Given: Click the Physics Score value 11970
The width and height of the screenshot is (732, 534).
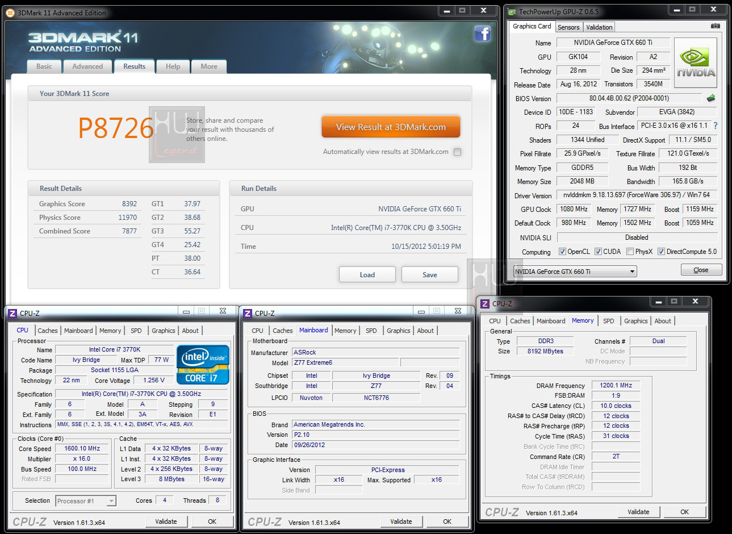Looking at the screenshot, I should pyautogui.click(x=128, y=218).
